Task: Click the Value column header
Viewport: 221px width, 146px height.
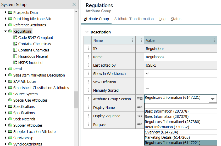Action: click(181, 40)
